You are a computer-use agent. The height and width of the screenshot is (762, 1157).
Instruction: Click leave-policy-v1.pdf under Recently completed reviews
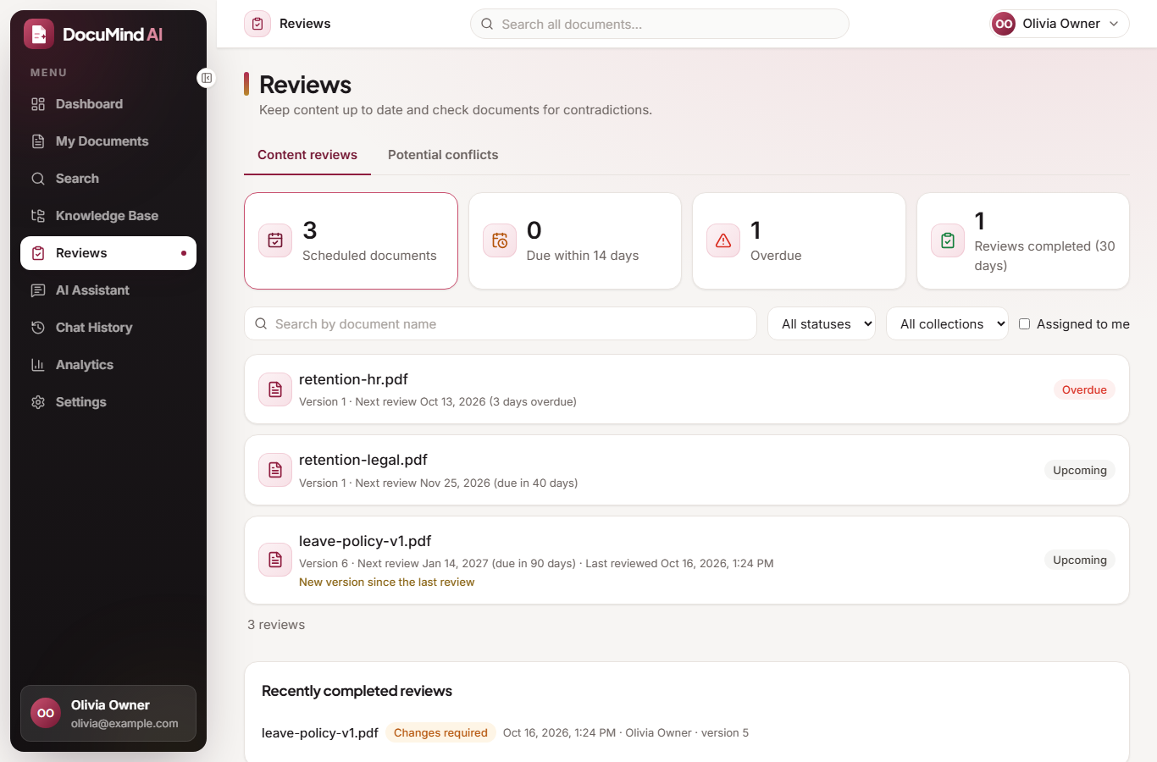(x=320, y=732)
